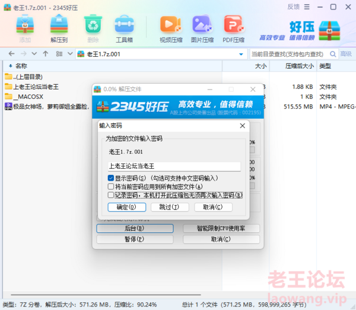Minimize the 解压文件 progress window
Image resolution: width=356 pixels, height=310 pixels.
[x=210, y=90]
